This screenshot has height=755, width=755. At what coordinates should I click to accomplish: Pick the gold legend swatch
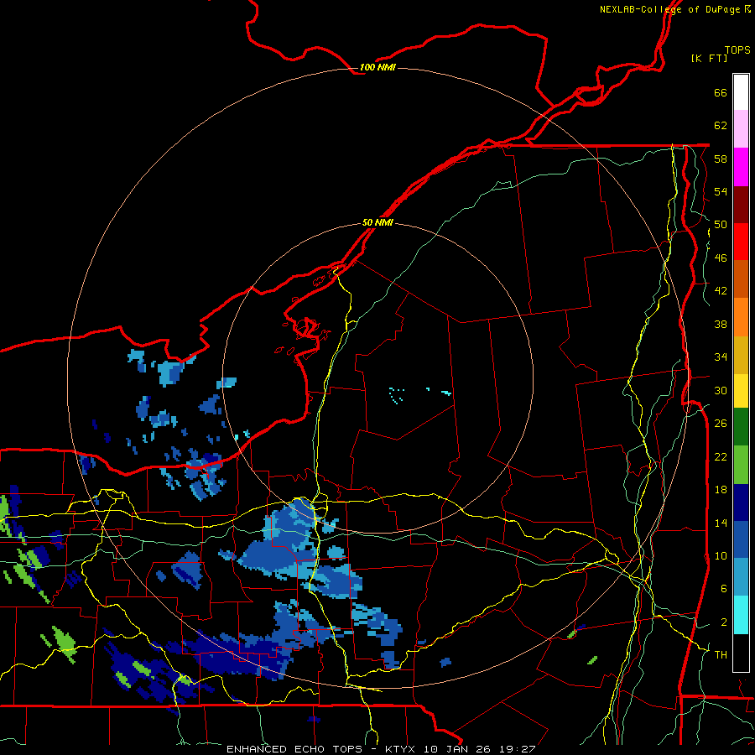pos(741,356)
